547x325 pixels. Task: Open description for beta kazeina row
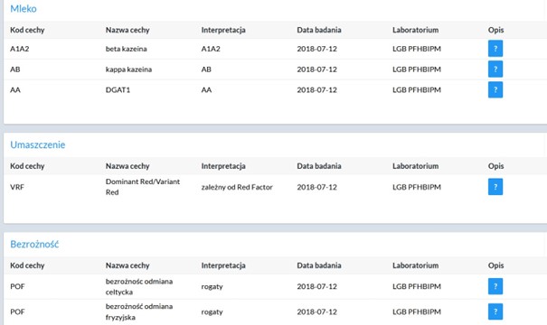coord(495,49)
